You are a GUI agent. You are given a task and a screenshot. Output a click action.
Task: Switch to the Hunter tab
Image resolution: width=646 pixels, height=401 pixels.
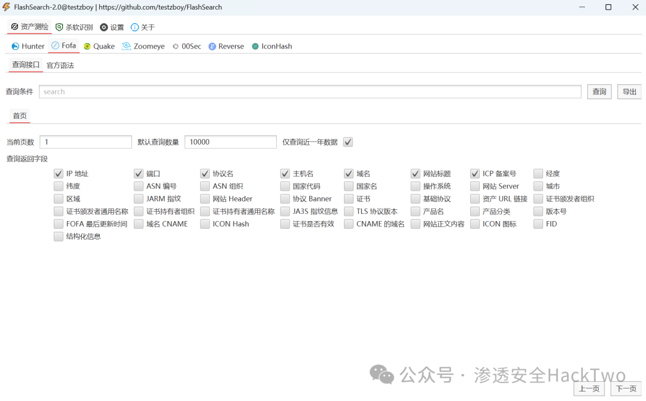[28, 46]
